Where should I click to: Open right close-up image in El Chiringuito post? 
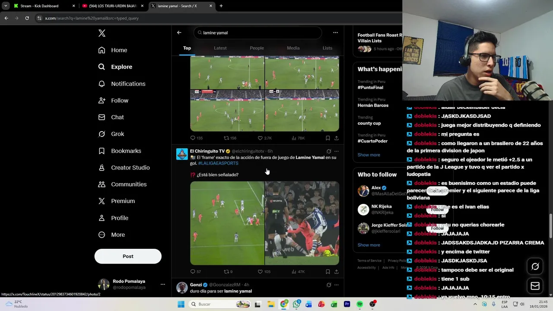302,223
